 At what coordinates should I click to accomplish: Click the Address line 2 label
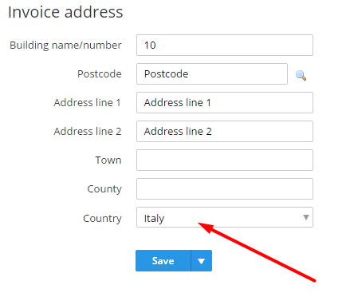(88, 131)
